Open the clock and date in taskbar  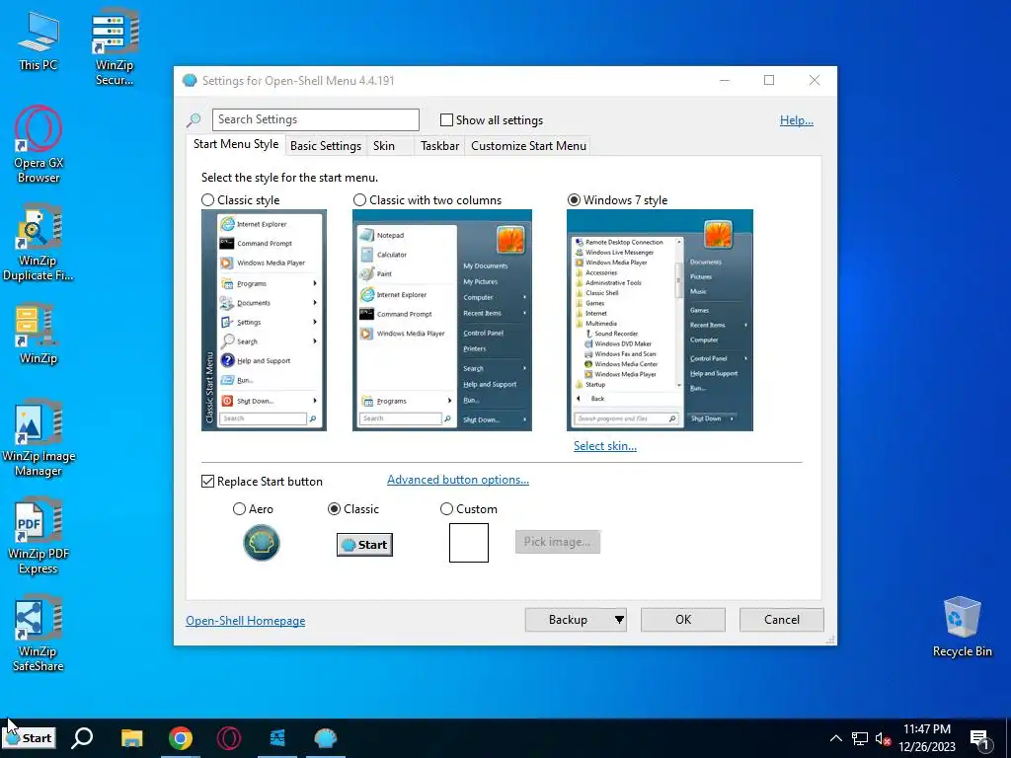pyautogui.click(x=927, y=738)
